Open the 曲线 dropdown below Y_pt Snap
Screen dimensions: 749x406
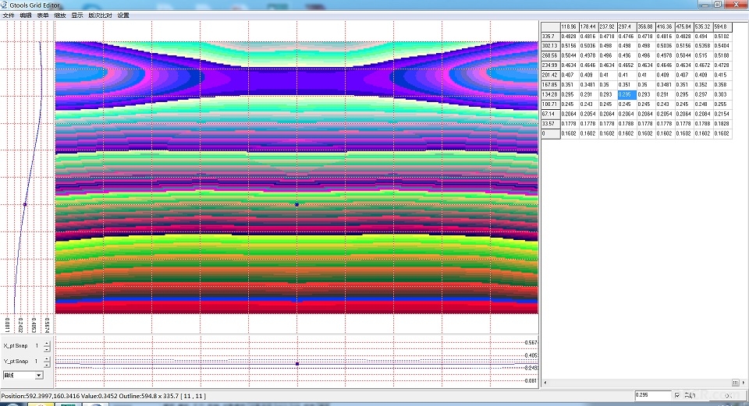click(x=23, y=376)
